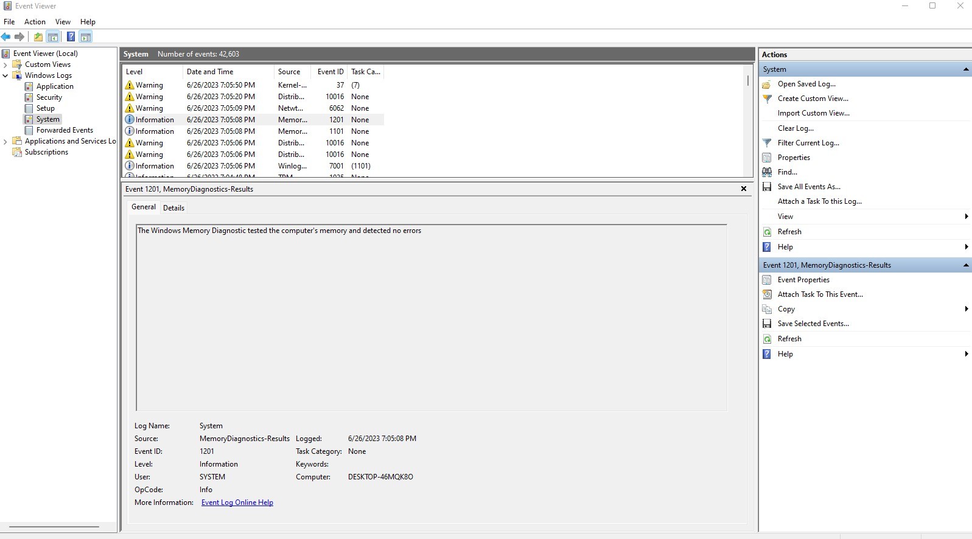Image resolution: width=972 pixels, height=539 pixels.
Task: Select the Setup log in tree
Action: click(45, 108)
